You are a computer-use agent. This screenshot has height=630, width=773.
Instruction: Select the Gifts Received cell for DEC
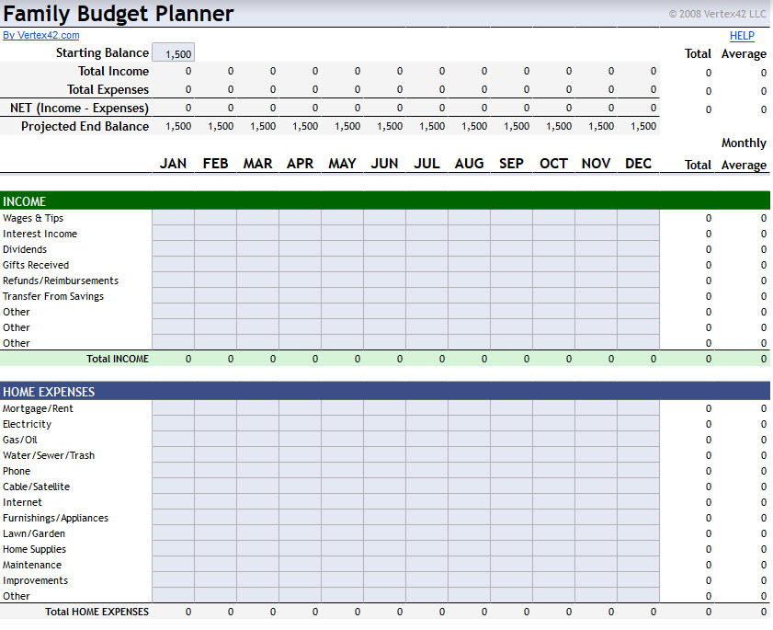638,265
